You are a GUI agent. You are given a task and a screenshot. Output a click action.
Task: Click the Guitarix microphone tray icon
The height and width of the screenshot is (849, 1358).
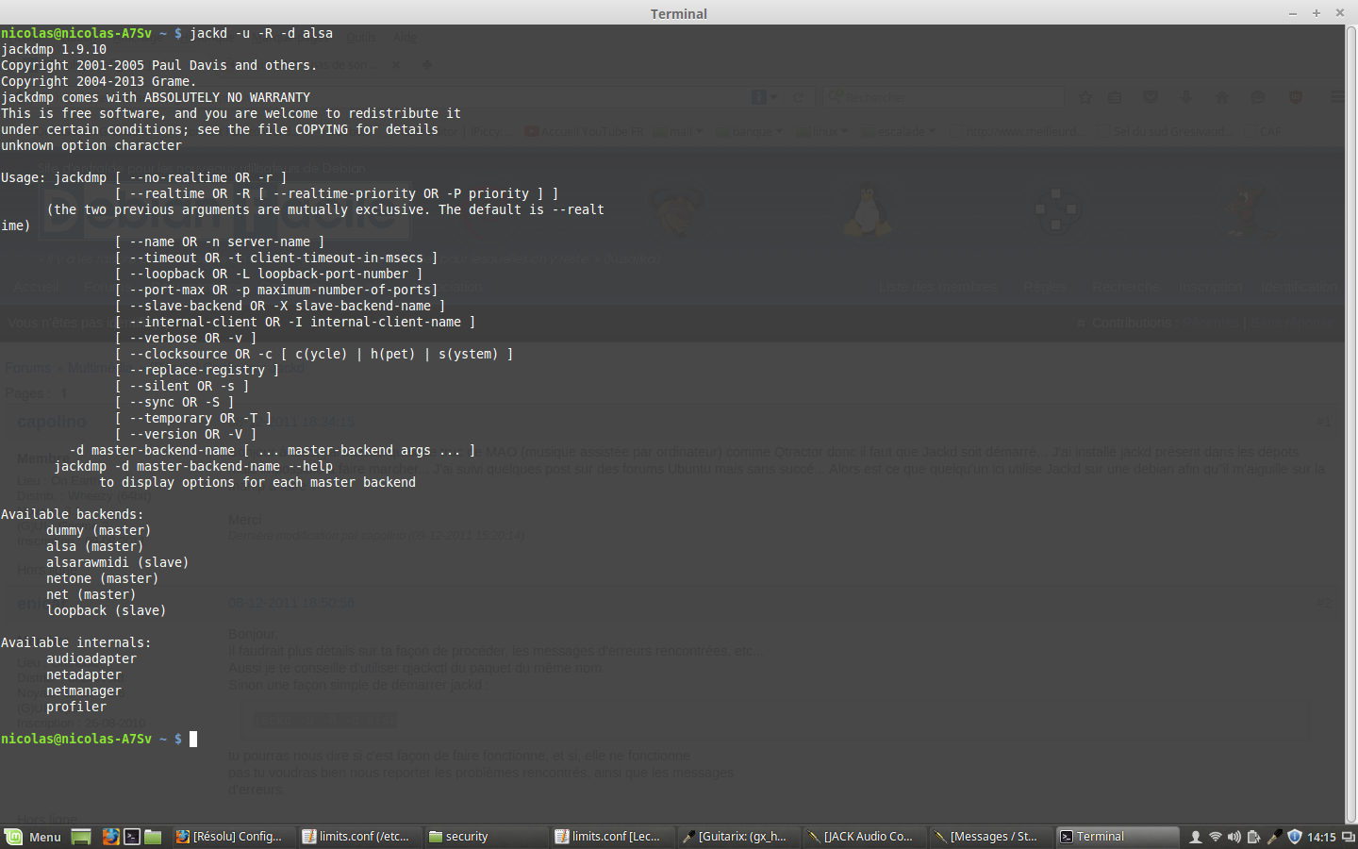click(x=1274, y=837)
